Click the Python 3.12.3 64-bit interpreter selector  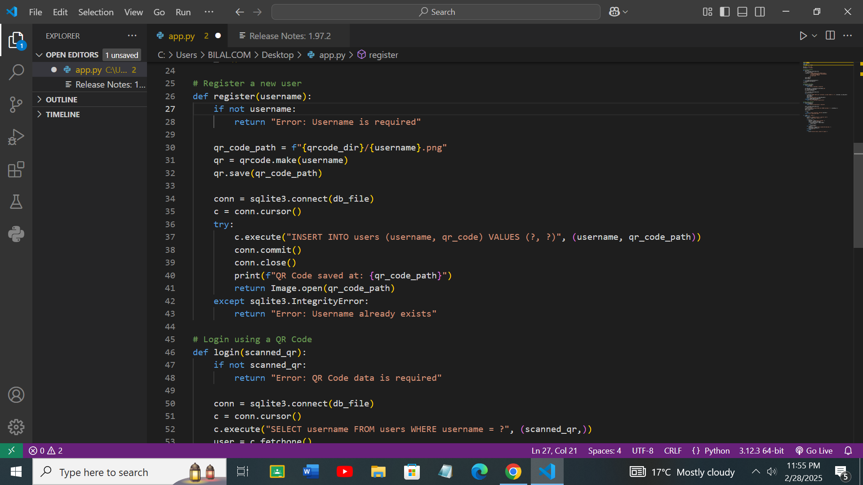coord(761,450)
